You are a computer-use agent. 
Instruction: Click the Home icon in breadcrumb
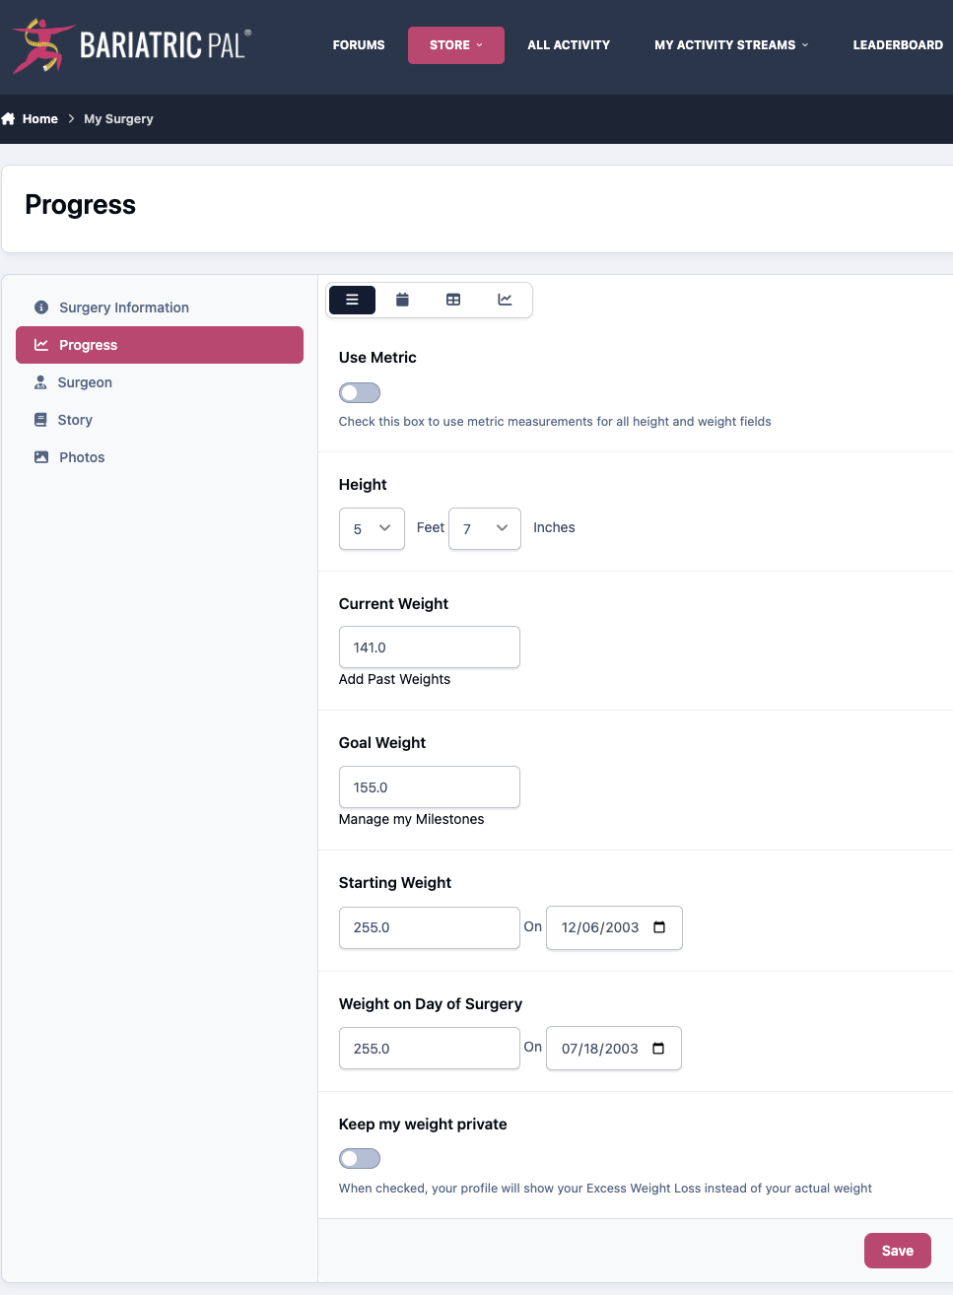click(8, 118)
